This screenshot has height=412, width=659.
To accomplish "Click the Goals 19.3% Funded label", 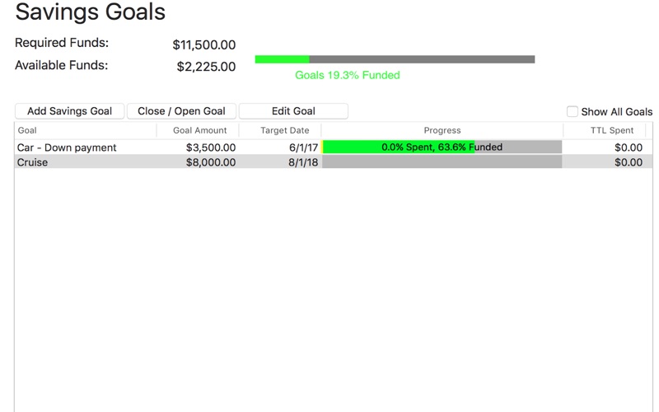I will pyautogui.click(x=347, y=75).
